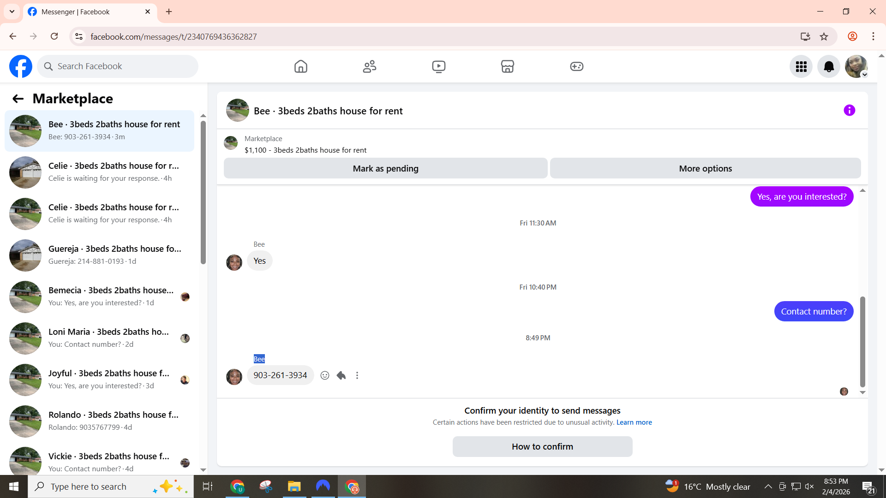This screenshot has width=886, height=498.
Task: Reply to the 903-261-3934 message
Action: [x=341, y=375]
